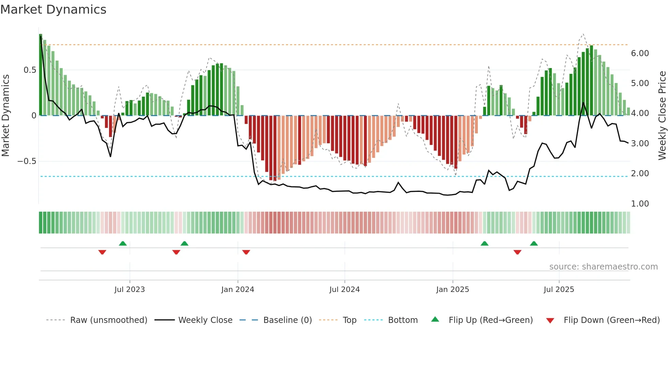Click the 4.00 price tick label
This screenshot has height=375, width=668.
[640, 113]
